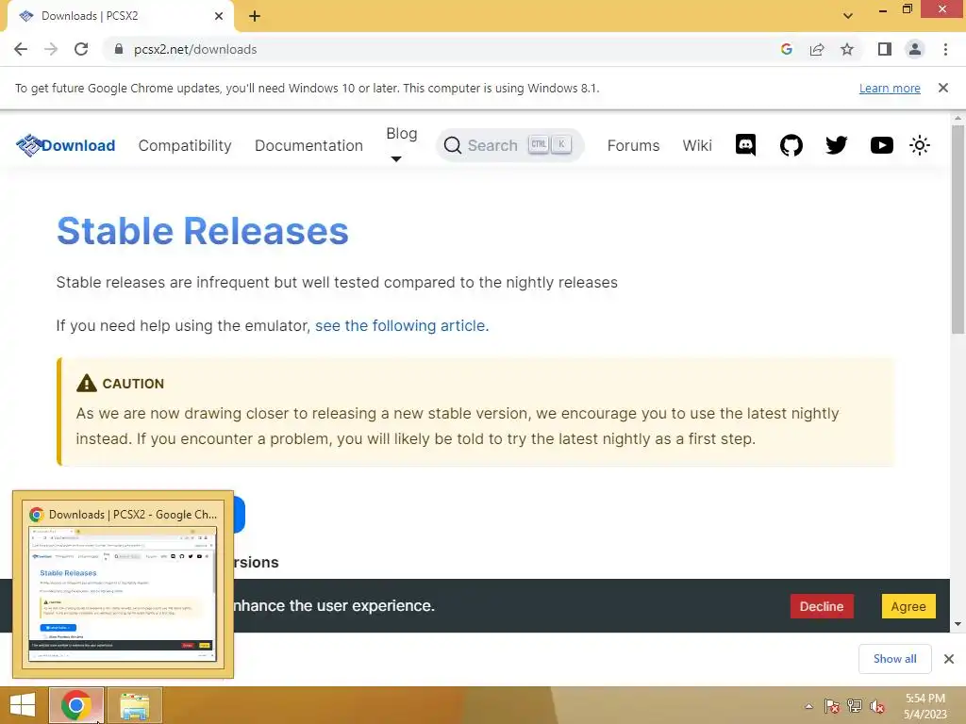Open the GitHub icon link

[791, 145]
